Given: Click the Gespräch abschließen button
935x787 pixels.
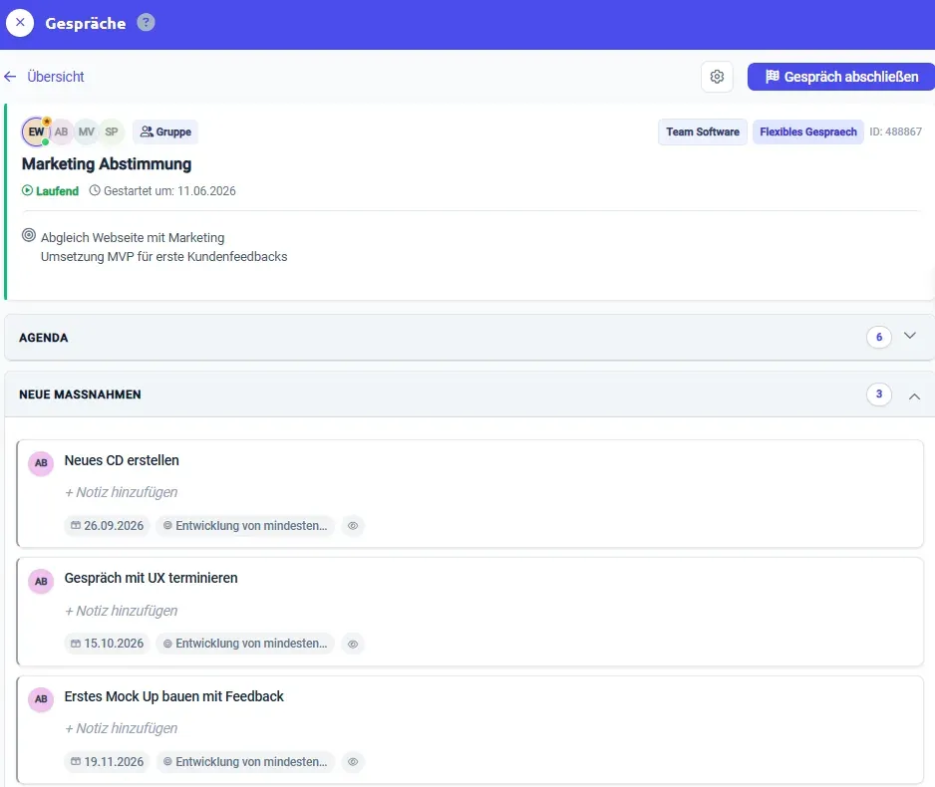Looking at the screenshot, I should click(841, 77).
